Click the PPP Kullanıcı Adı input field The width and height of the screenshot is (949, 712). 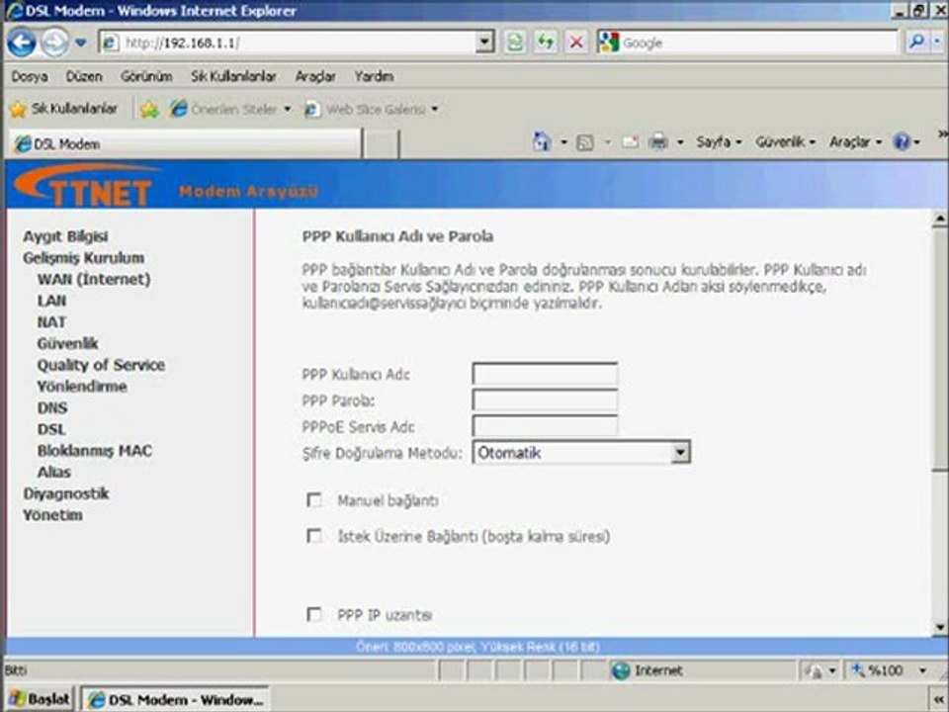(x=545, y=374)
